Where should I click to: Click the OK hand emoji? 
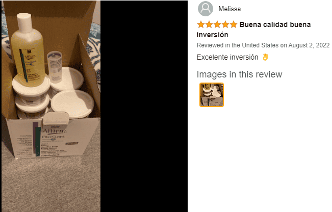265,57
